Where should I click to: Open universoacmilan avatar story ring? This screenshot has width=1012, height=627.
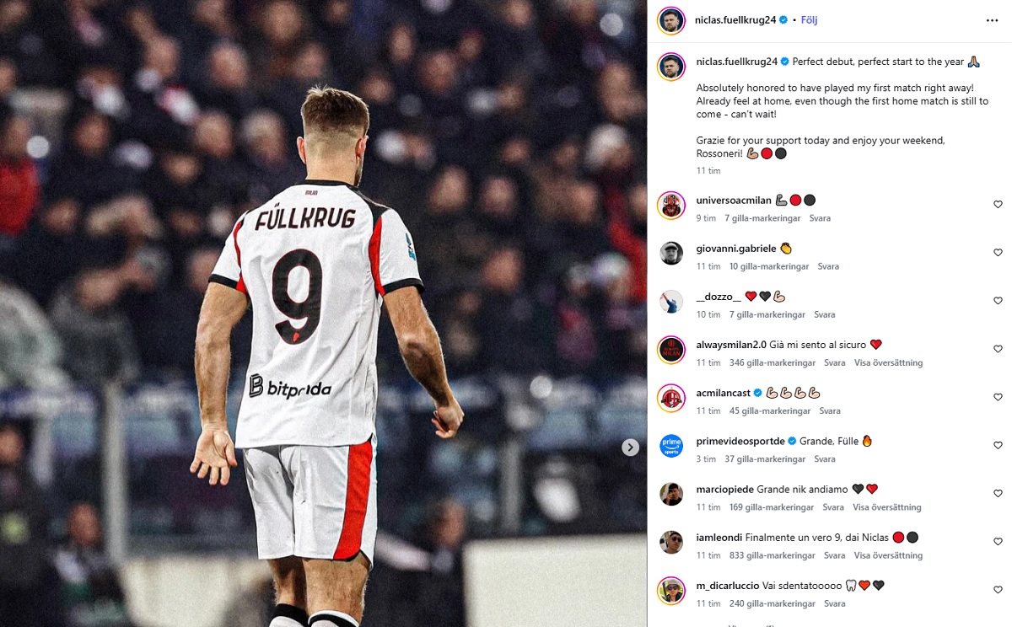[x=671, y=205]
